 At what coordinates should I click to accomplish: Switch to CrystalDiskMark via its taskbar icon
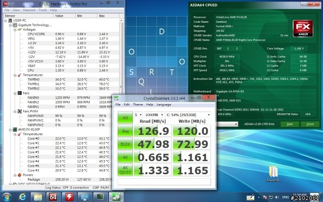pos(116,197)
